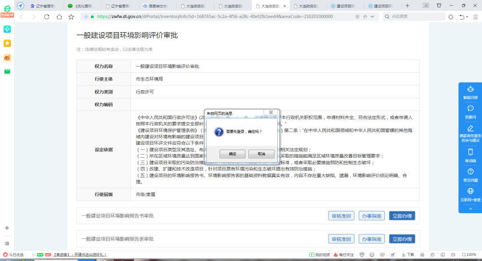This screenshot has width=482, height=261.
Task: Open 国家政务服务投诉与建议 pencil icon
Action: click(470, 129)
